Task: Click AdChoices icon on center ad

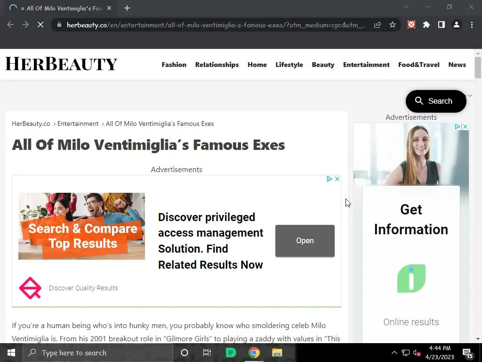Action: coord(329,179)
